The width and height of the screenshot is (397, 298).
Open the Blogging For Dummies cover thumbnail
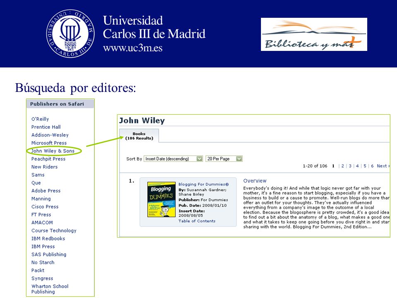162,199
